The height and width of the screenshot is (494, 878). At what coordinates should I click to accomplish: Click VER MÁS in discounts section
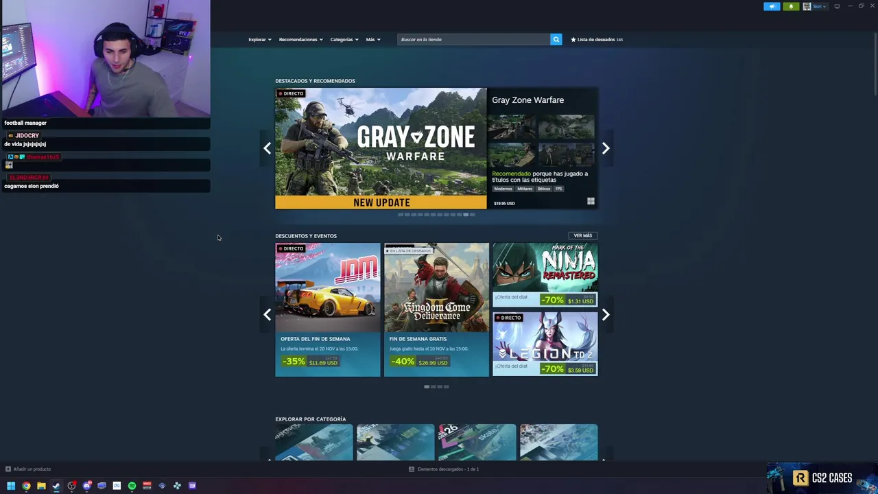click(x=583, y=235)
